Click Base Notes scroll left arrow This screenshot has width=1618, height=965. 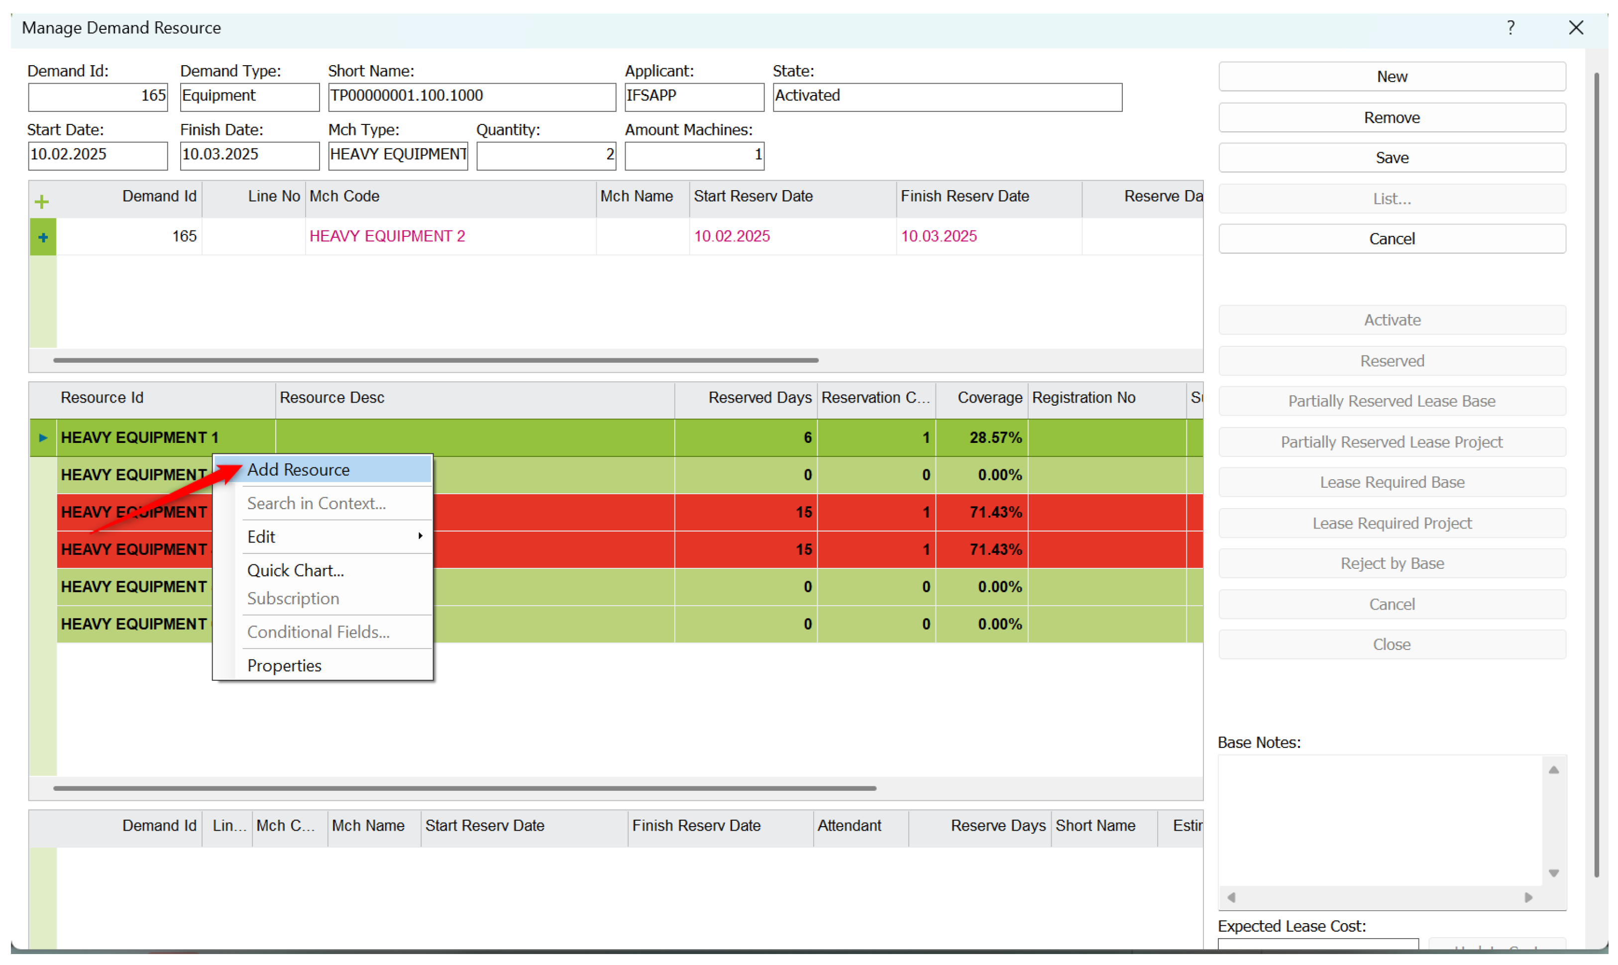(x=1231, y=898)
